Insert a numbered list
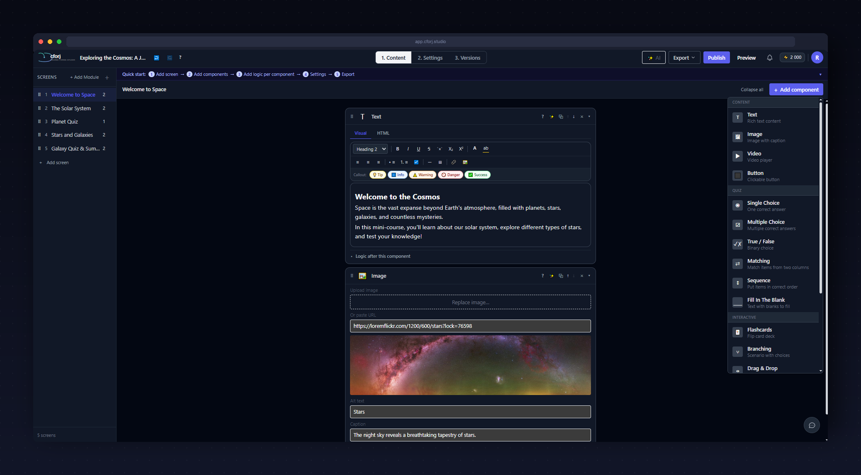This screenshot has height=475, width=861. click(404, 162)
